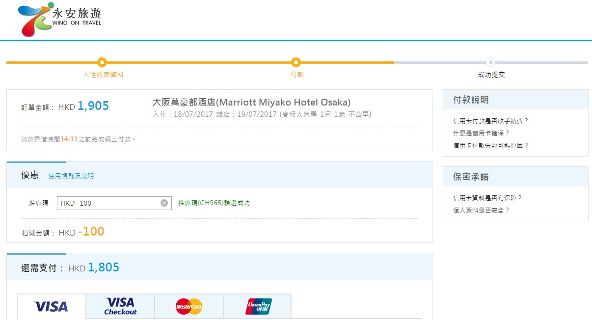Click the hotel name Marriott Miyako Hotel Osaka
This screenshot has width=592, height=320.
click(x=252, y=103)
